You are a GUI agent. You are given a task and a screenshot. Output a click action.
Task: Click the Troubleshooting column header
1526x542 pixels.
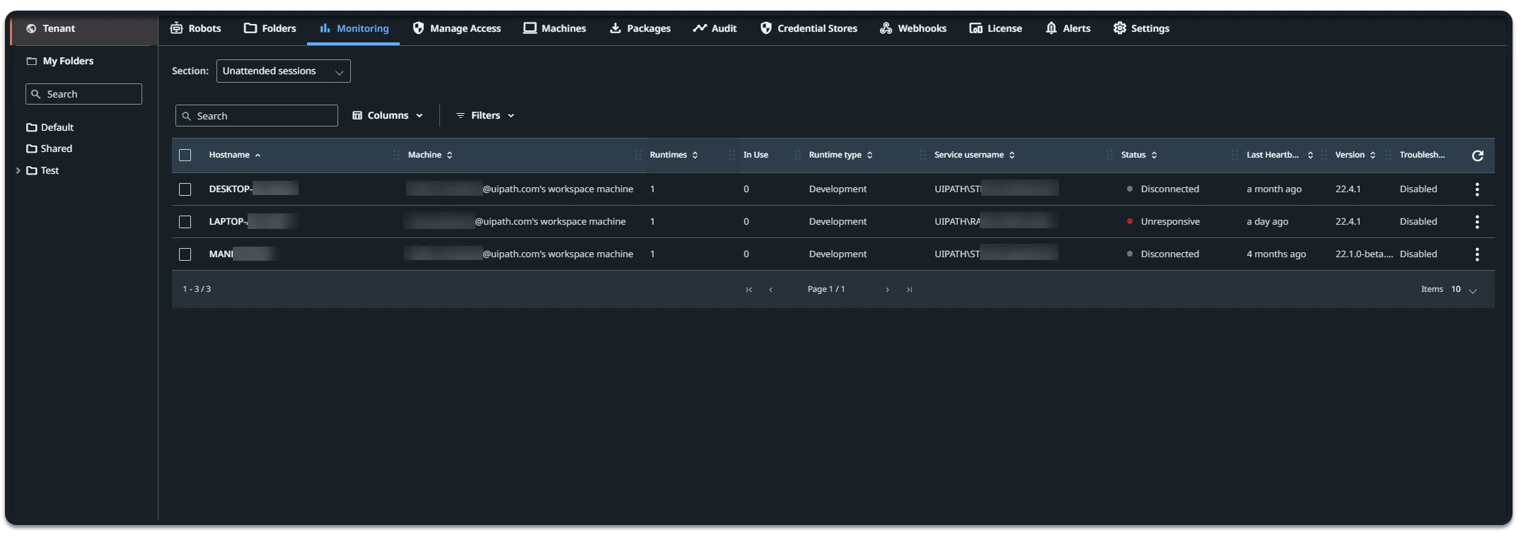1422,155
